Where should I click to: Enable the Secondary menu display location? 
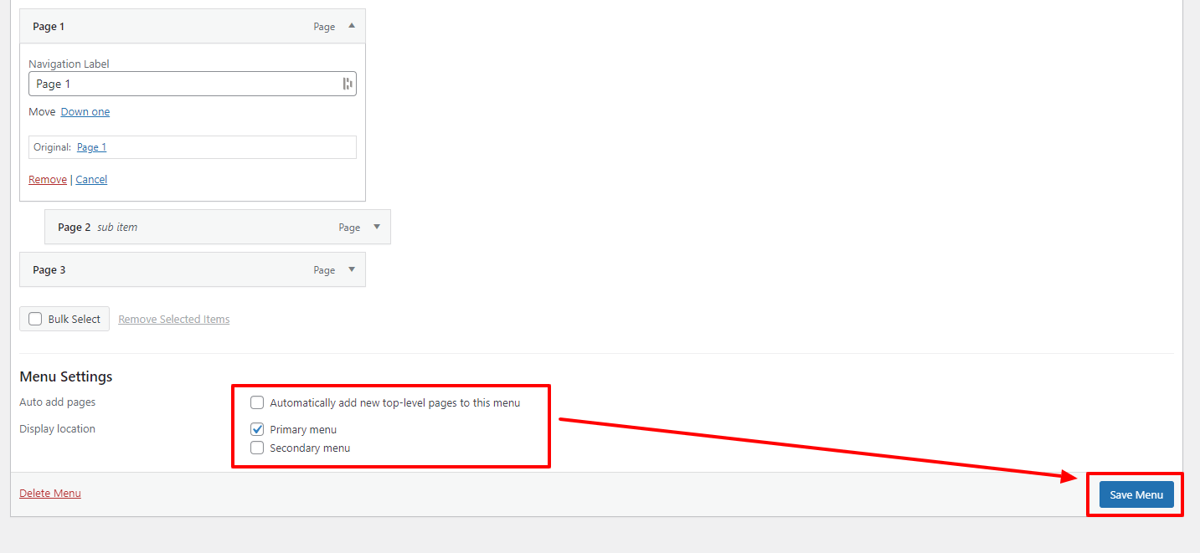tap(257, 448)
